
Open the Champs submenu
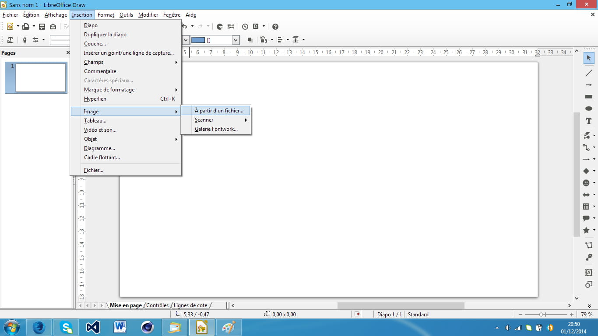pos(126,62)
